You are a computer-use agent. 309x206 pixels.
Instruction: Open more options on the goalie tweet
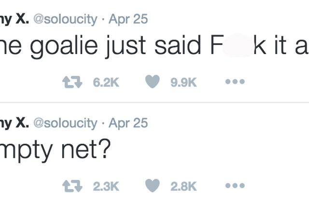(235, 82)
